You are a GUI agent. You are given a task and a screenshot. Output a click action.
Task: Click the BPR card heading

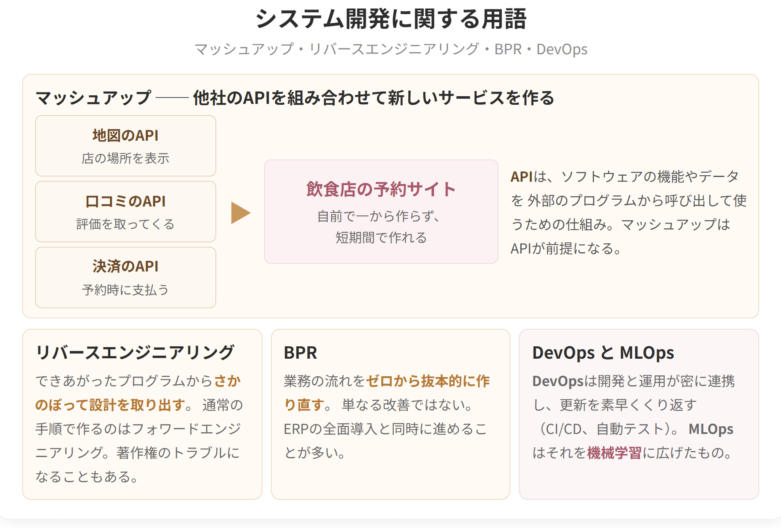(x=301, y=353)
